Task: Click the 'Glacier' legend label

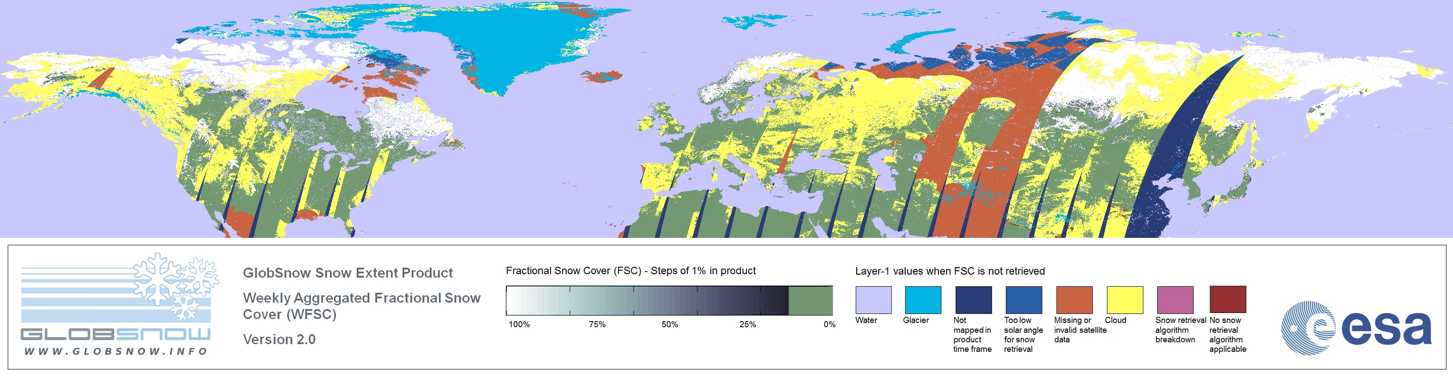Action: point(916,320)
